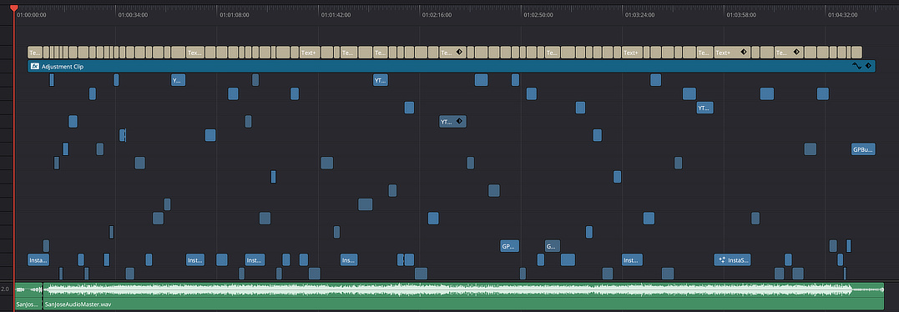Click the 01:01:08:00 ruler timecode
Screen dimensions: 899x312
235,15
